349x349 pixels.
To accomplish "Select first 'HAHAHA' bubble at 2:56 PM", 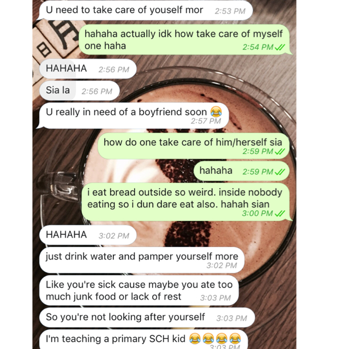I will click(x=88, y=69).
